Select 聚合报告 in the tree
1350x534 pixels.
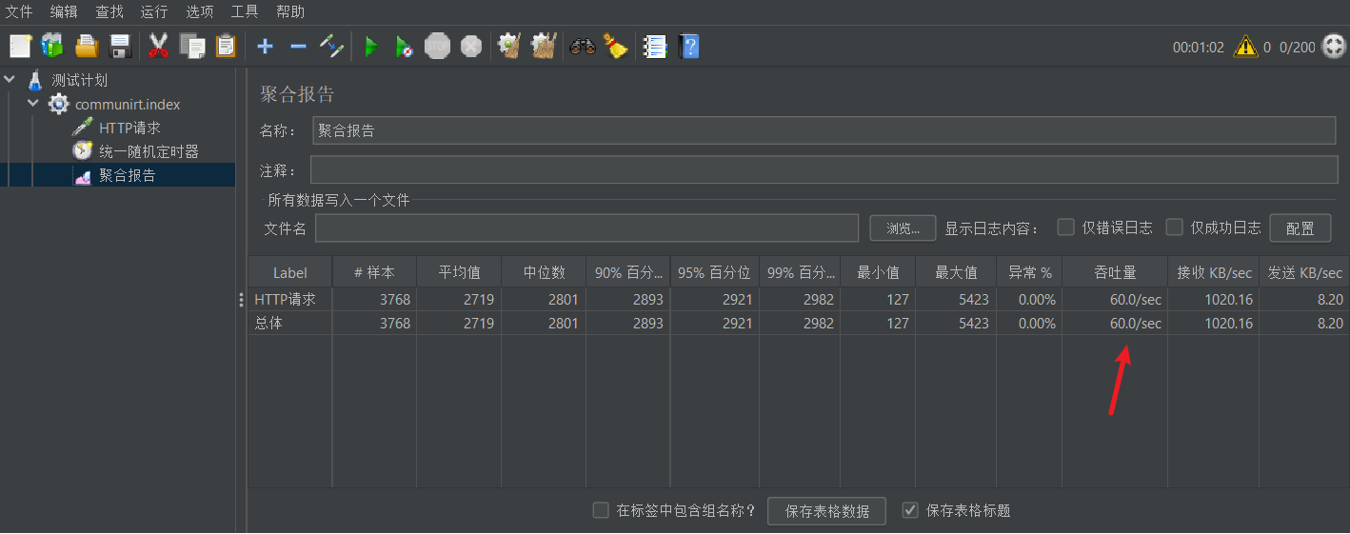[x=127, y=175]
